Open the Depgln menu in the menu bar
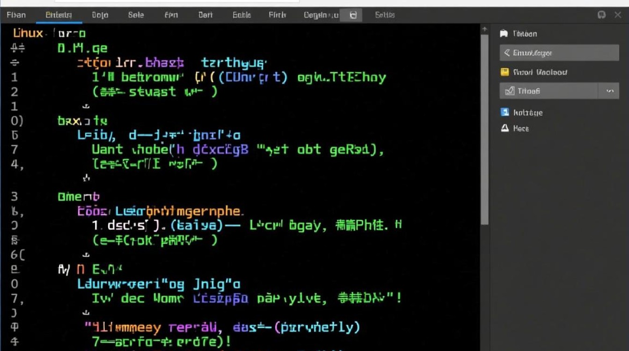Viewport: 629px width, 351px height. point(321,15)
